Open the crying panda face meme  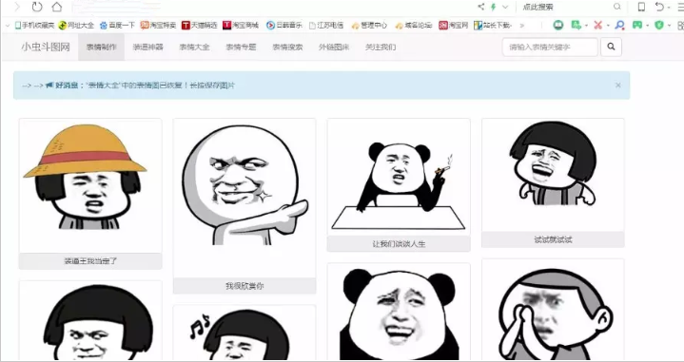tap(399, 312)
